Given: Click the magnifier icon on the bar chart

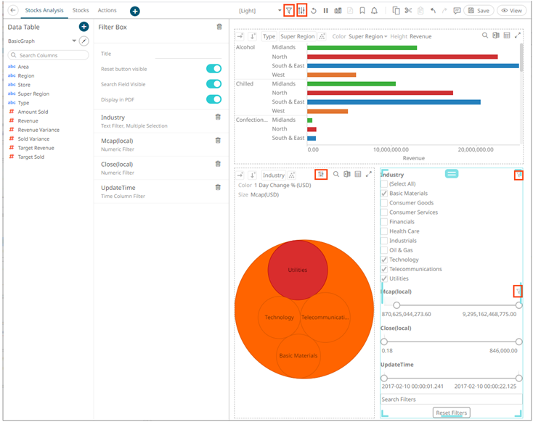Looking at the screenshot, I should 485,36.
